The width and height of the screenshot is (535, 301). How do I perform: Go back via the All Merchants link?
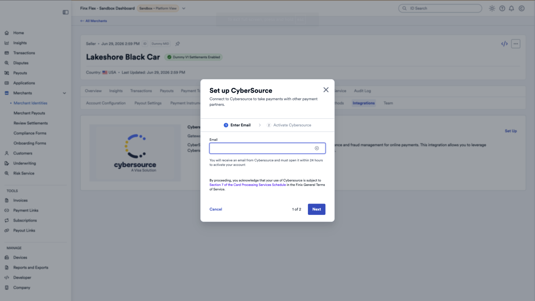click(94, 21)
